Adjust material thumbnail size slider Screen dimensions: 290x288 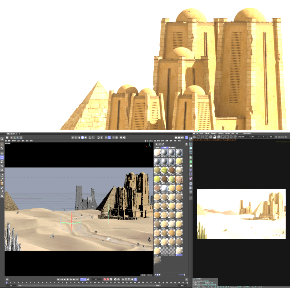183,275
